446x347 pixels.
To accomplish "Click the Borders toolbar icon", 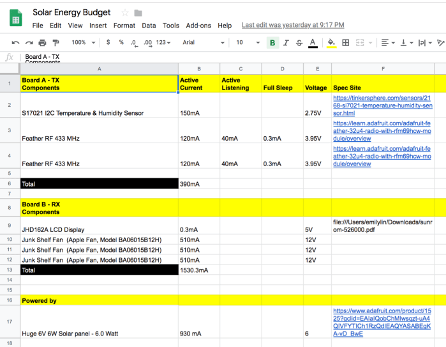I will tap(346, 43).
